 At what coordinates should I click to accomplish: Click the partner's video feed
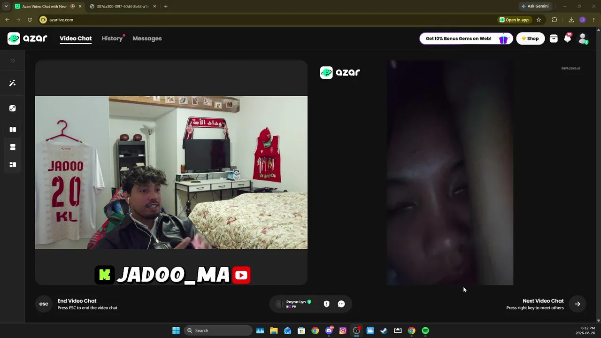[450, 172]
